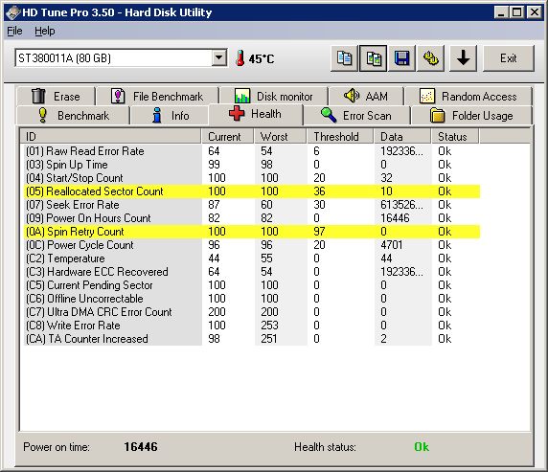548x472 pixels.
Task: Click the green Ok health status text
Action: click(422, 447)
